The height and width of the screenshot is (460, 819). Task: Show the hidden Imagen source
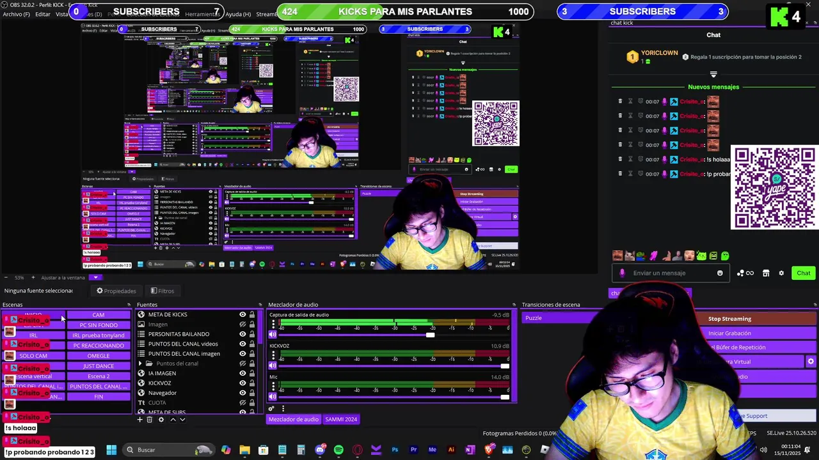point(243,324)
